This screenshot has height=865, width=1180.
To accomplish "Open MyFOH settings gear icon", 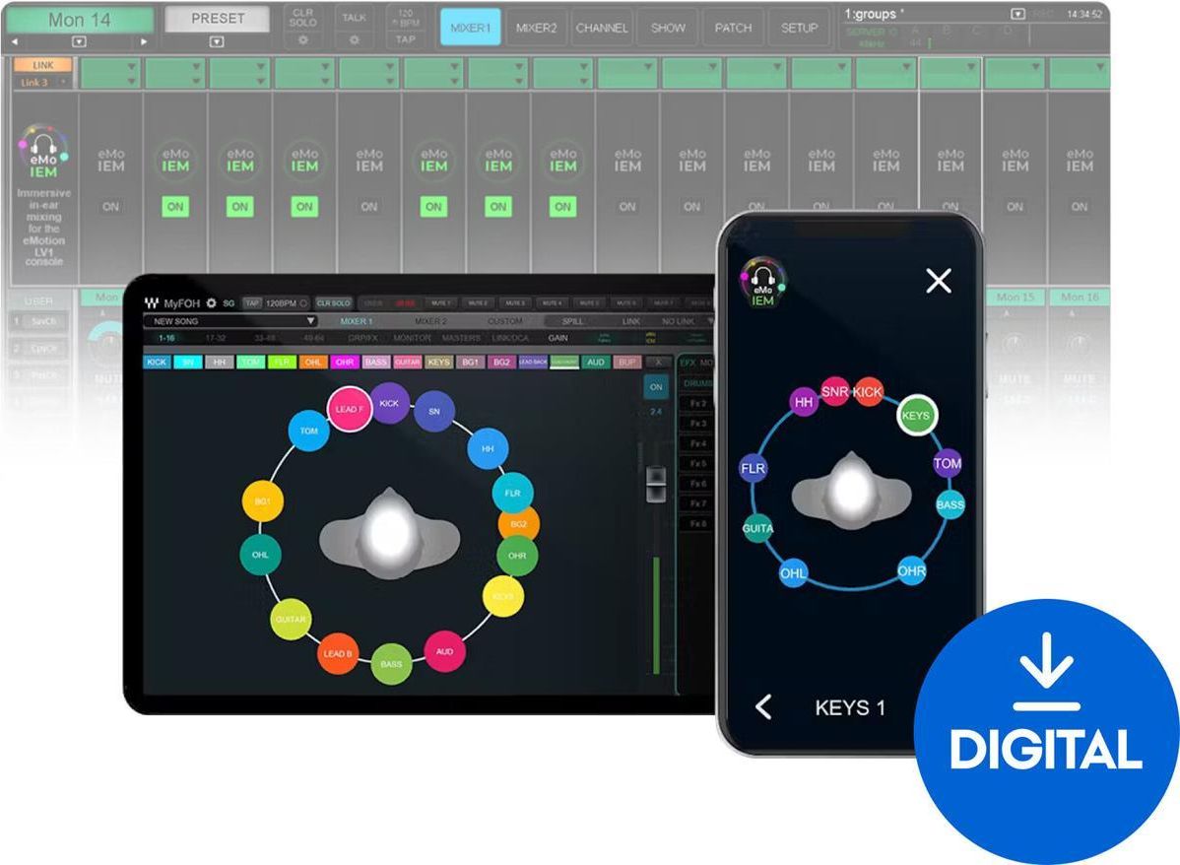I will coord(211,303).
